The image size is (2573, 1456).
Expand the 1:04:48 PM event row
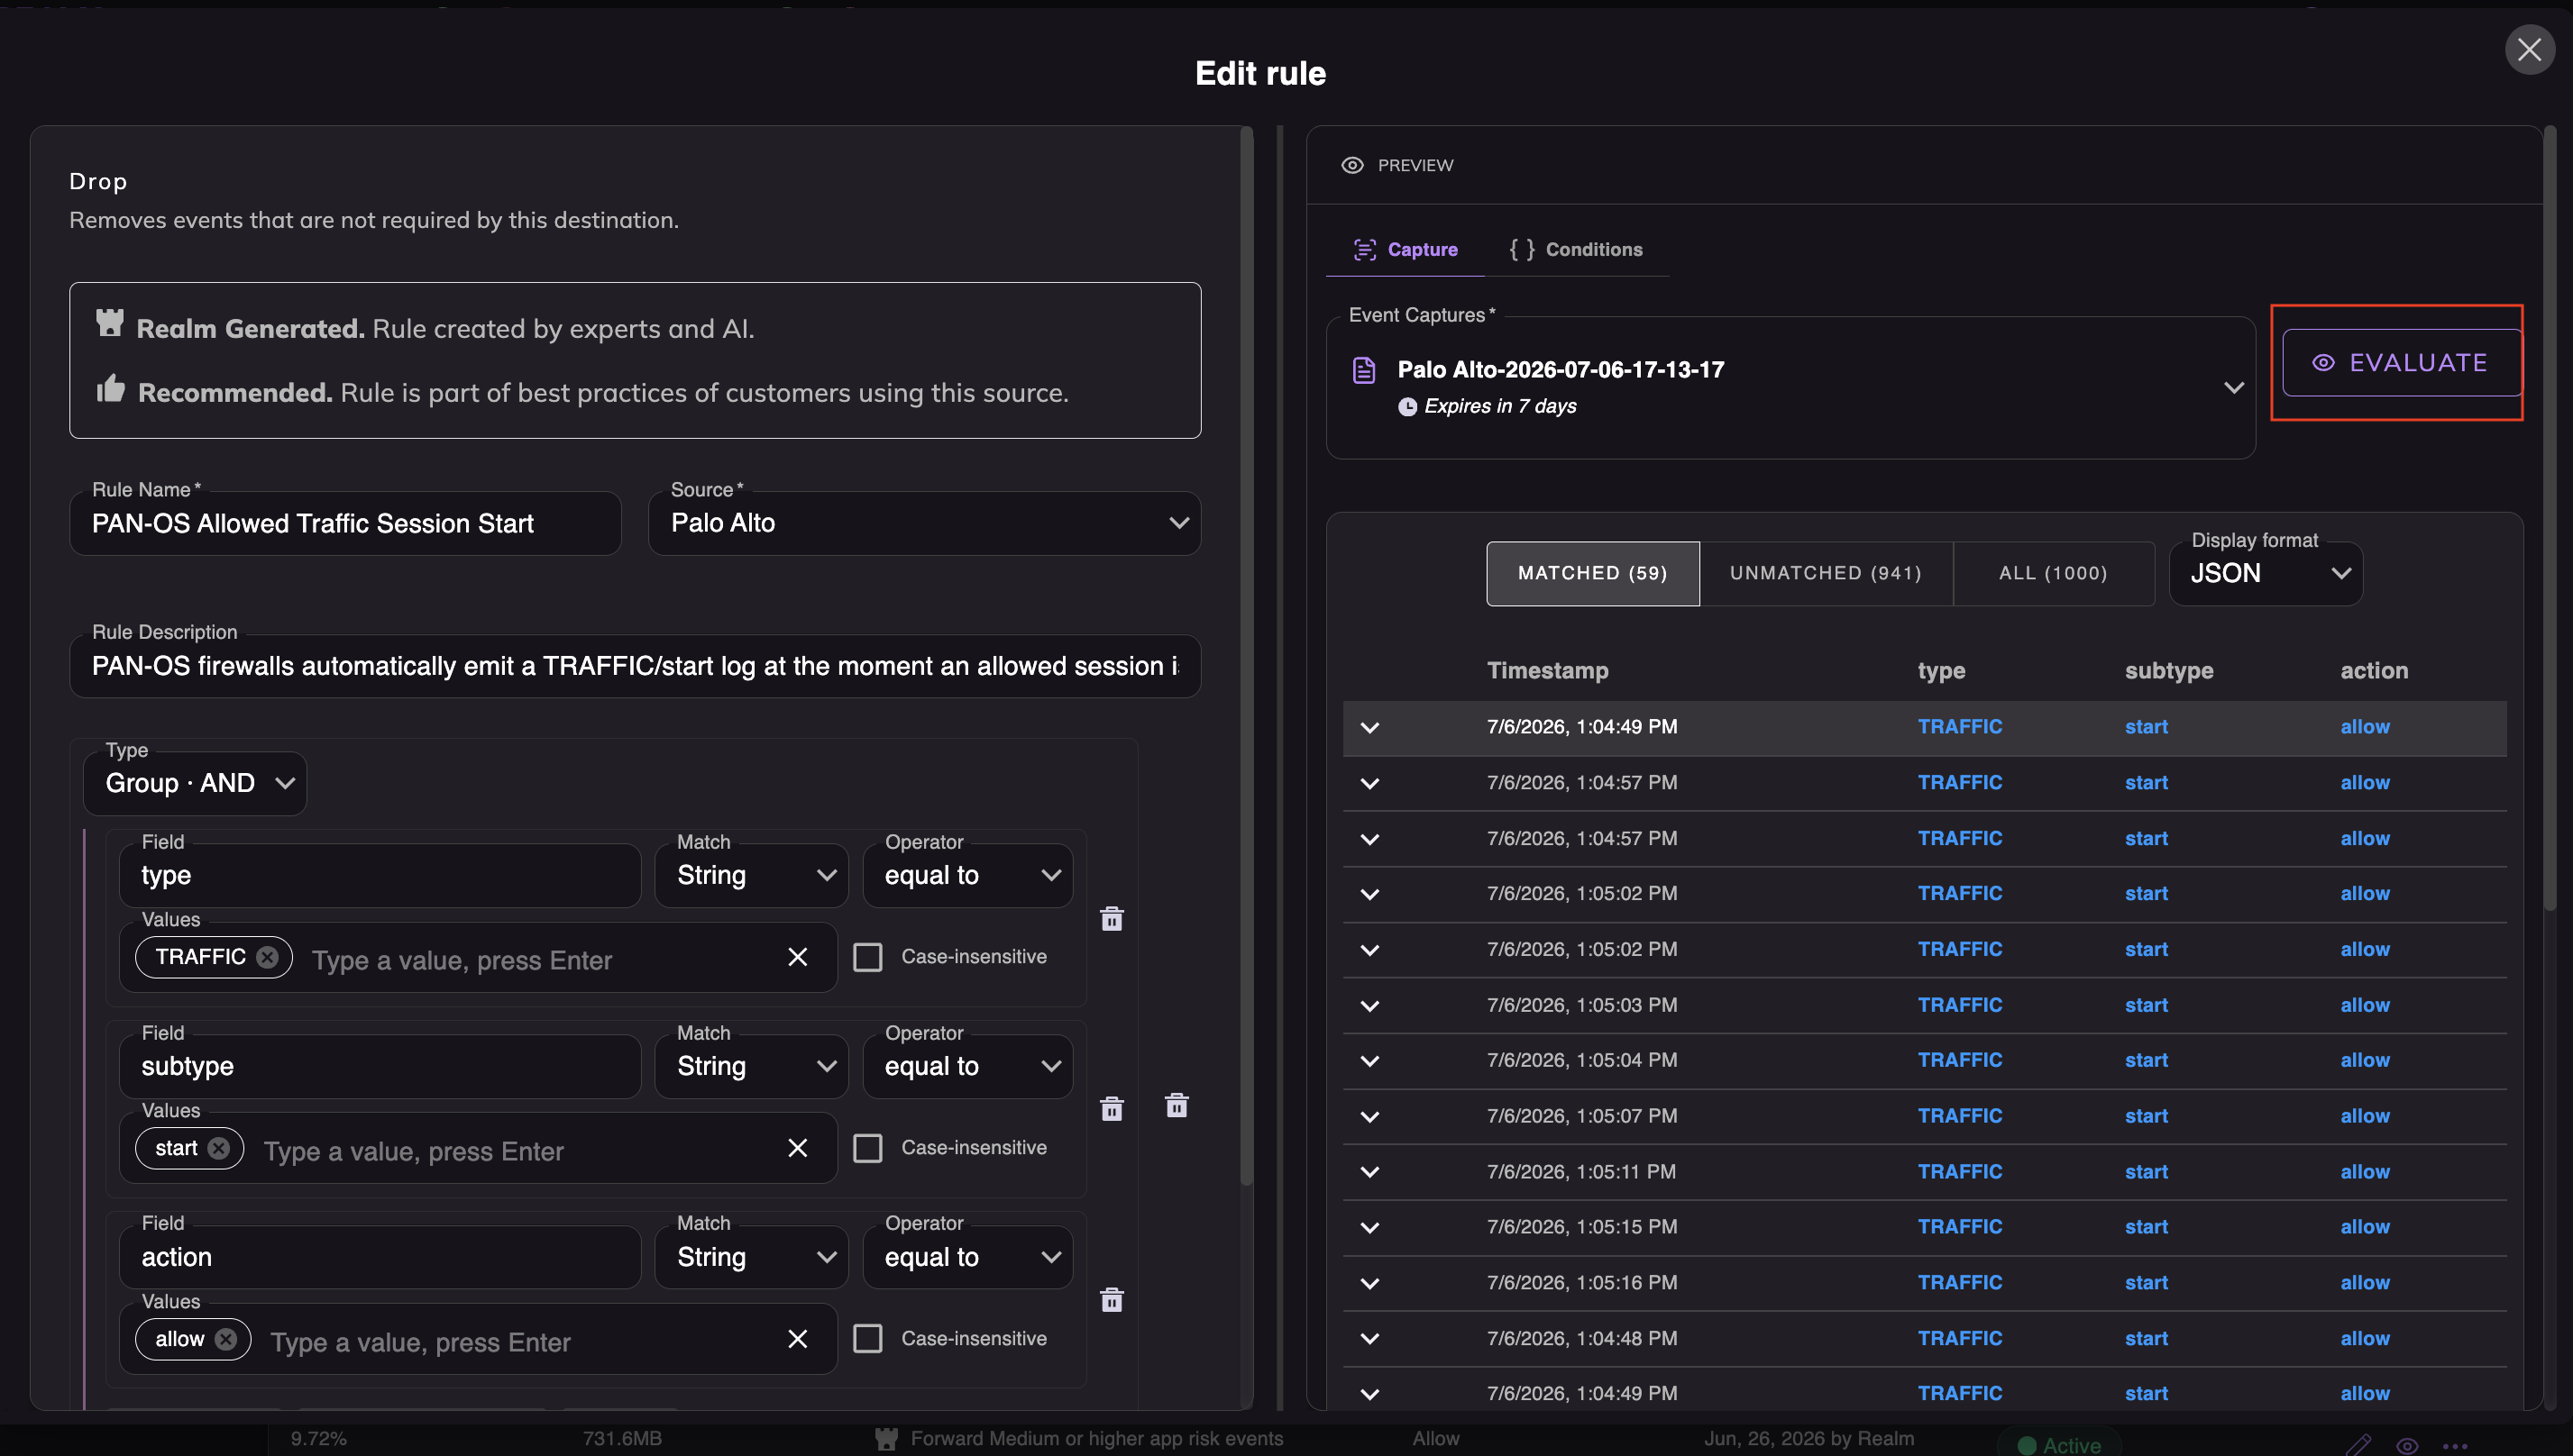1369,1339
